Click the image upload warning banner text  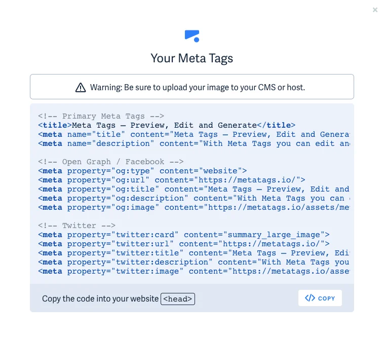(x=198, y=87)
